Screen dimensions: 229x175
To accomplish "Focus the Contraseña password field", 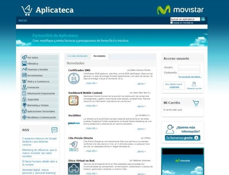I will tap(189, 72).
